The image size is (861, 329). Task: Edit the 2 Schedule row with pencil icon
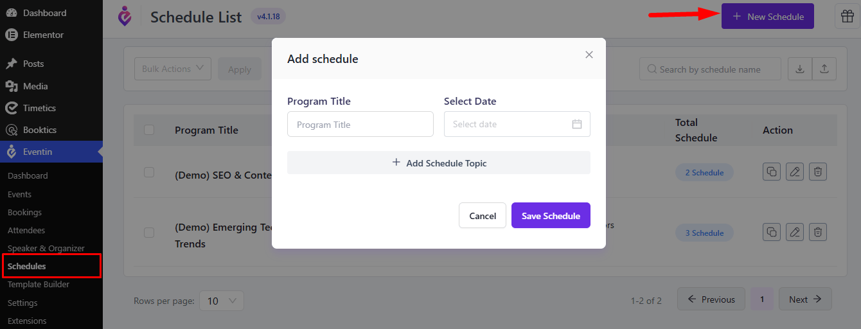point(795,172)
